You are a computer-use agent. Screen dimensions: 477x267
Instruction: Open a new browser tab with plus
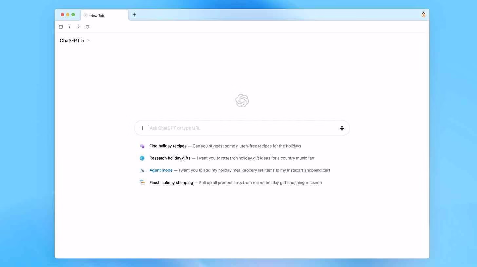[x=134, y=15]
